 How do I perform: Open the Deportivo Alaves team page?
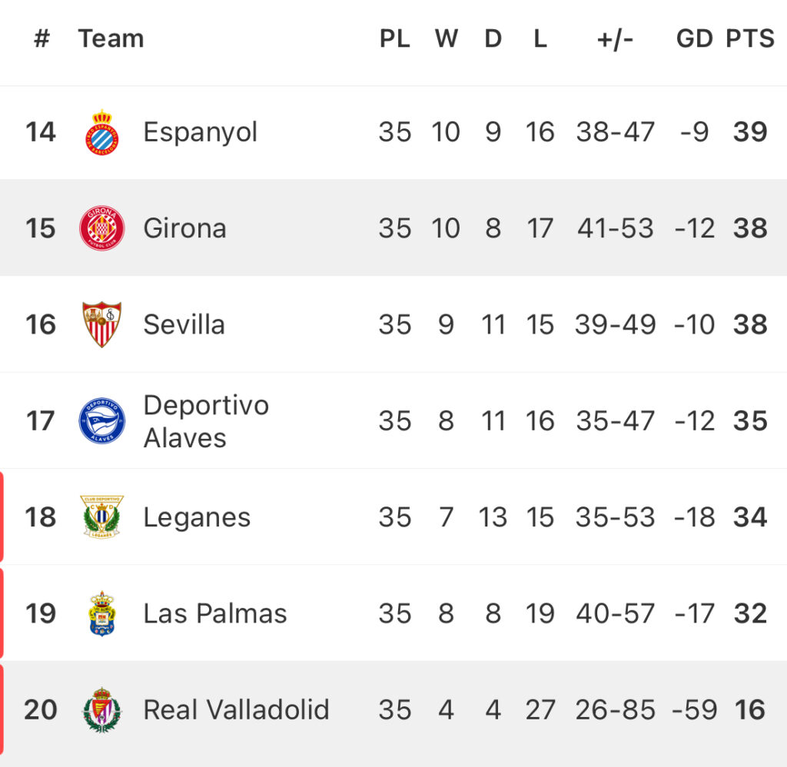(206, 421)
